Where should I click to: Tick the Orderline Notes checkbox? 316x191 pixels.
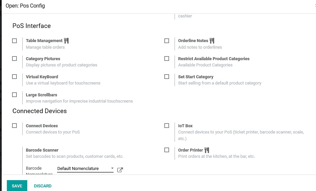[x=167, y=41]
